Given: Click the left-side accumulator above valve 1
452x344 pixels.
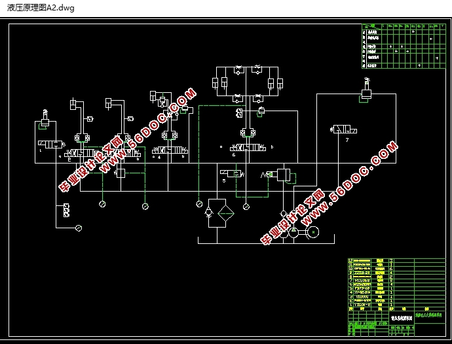Looking at the screenshot, I should click(45, 118).
